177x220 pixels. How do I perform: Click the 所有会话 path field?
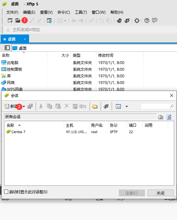(80, 117)
